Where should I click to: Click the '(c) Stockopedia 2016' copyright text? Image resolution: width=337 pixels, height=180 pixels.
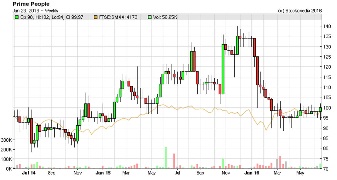pos(300,11)
